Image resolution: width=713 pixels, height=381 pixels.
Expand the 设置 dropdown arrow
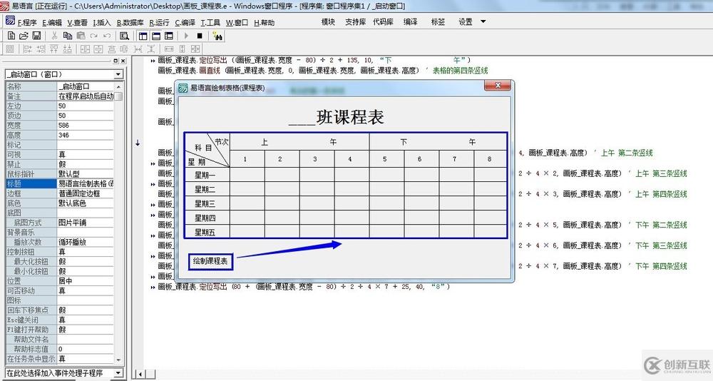(483, 21)
